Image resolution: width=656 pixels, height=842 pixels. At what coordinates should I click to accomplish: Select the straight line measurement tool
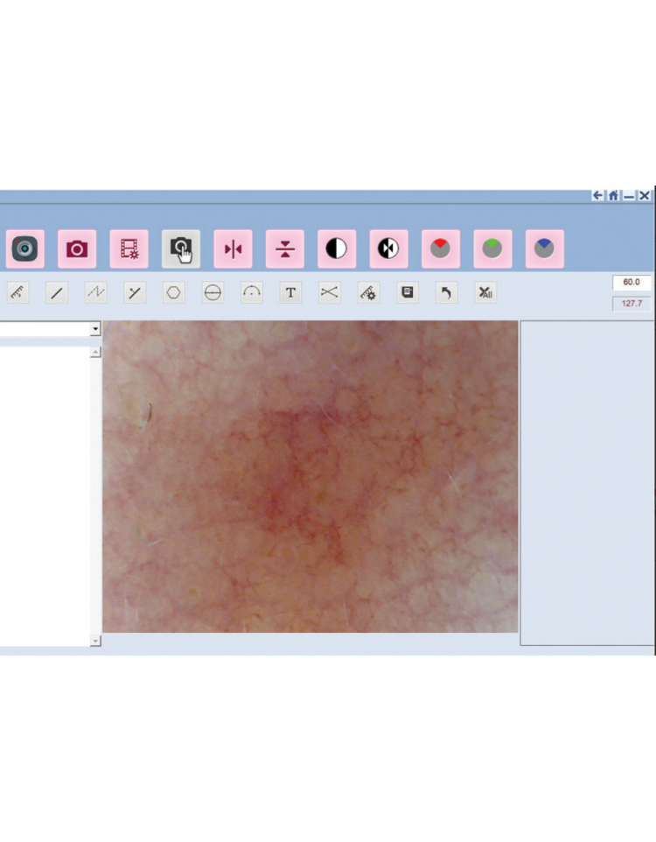tap(57, 292)
